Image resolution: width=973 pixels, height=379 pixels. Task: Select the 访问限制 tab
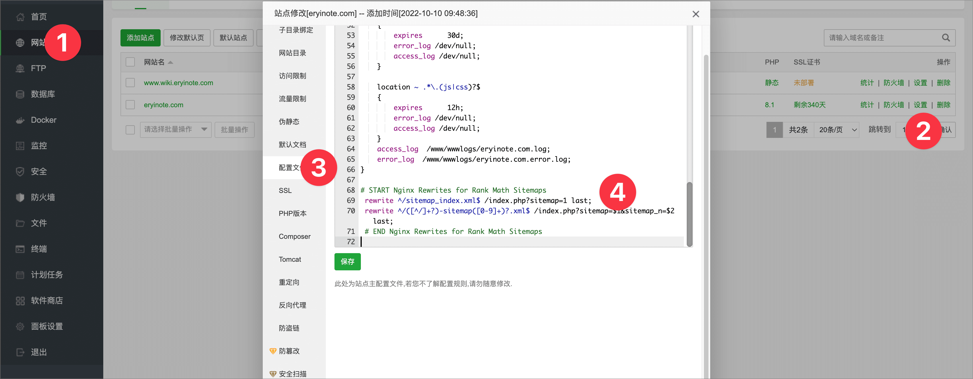(x=292, y=76)
